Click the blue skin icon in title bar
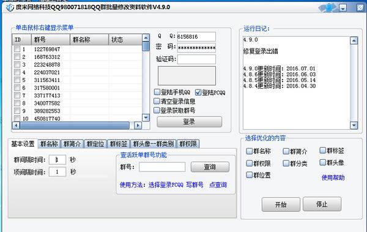Image resolution: width=367 pixels, height=232 pixels. [x=328, y=8]
